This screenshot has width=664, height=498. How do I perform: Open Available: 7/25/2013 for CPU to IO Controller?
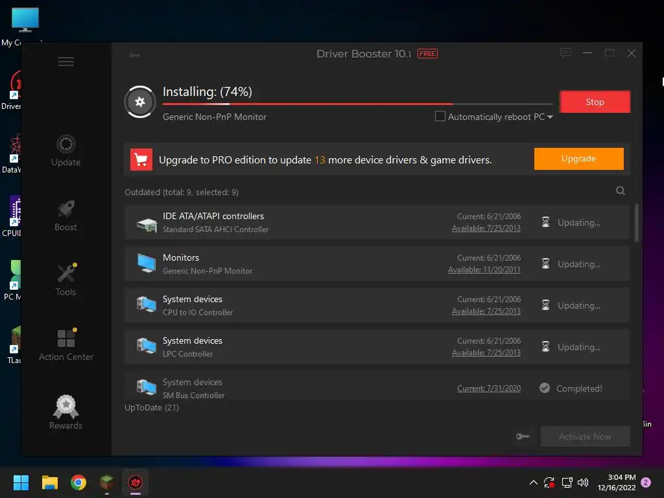point(486,311)
